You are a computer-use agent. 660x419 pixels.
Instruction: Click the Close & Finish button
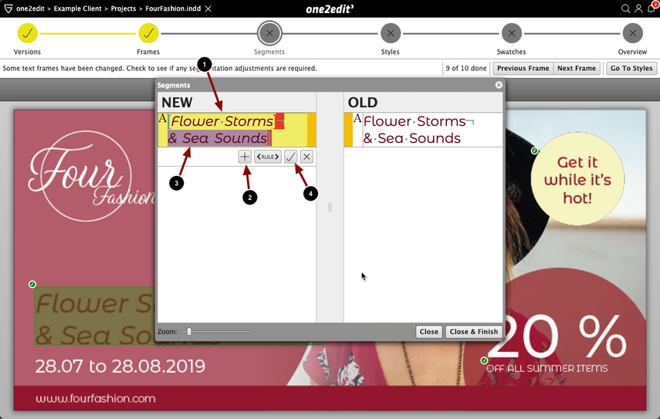473,332
